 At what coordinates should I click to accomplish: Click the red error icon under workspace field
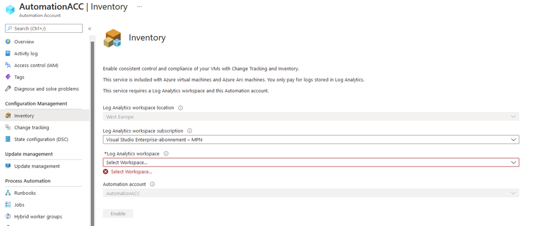[105, 172]
